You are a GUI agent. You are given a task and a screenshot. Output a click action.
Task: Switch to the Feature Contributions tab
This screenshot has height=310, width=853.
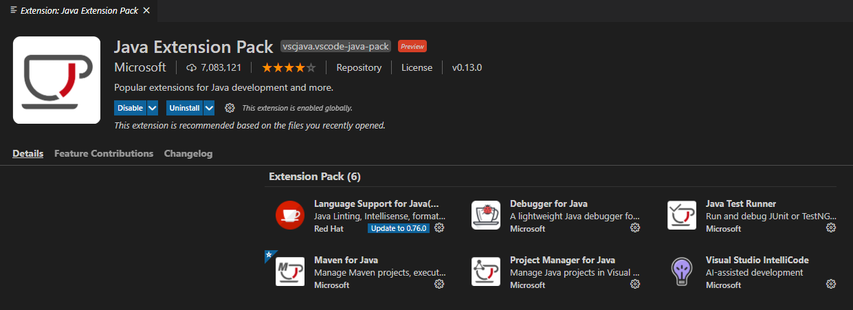[x=104, y=153]
